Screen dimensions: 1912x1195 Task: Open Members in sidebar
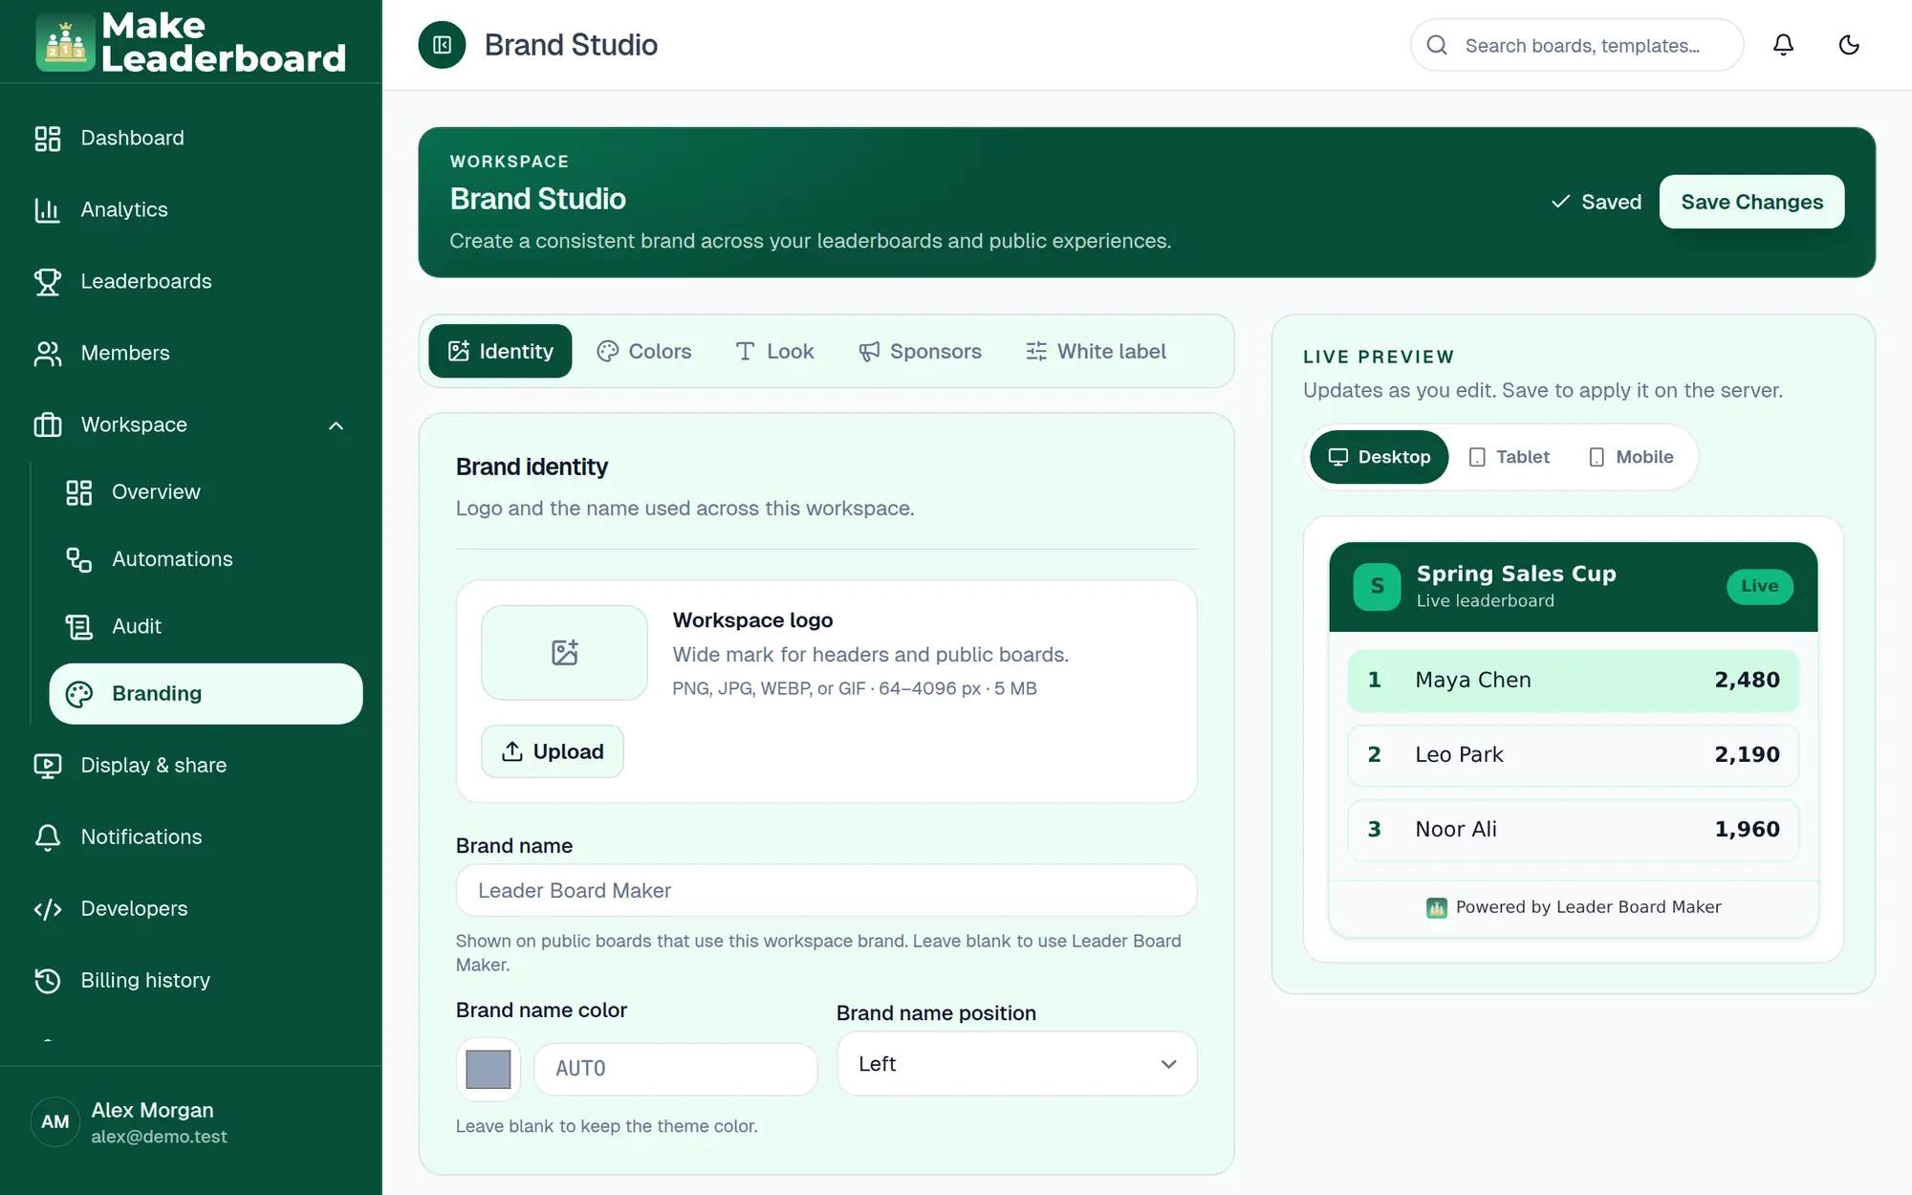[191, 353]
